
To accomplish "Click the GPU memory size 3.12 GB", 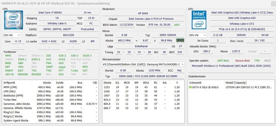I will [217, 35].
